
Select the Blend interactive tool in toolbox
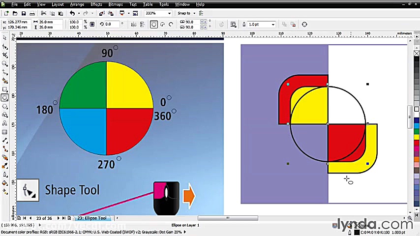click(4, 157)
